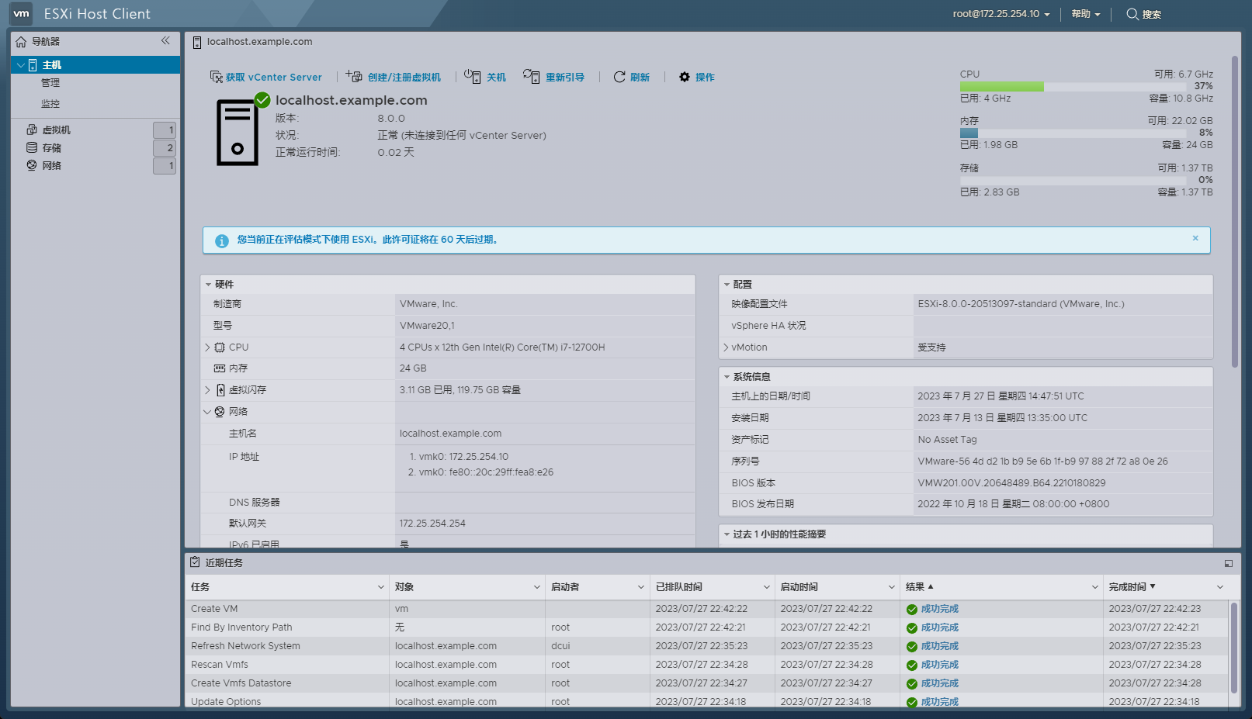Image resolution: width=1252 pixels, height=719 pixels.
Task: Maximize the recent tasks panel
Action: click(x=1229, y=564)
